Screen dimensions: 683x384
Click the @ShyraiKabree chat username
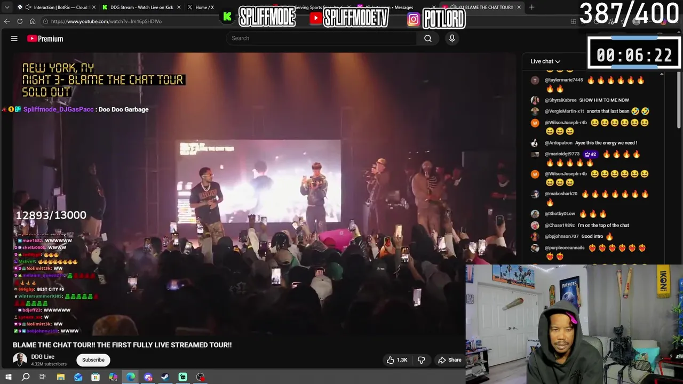560,100
